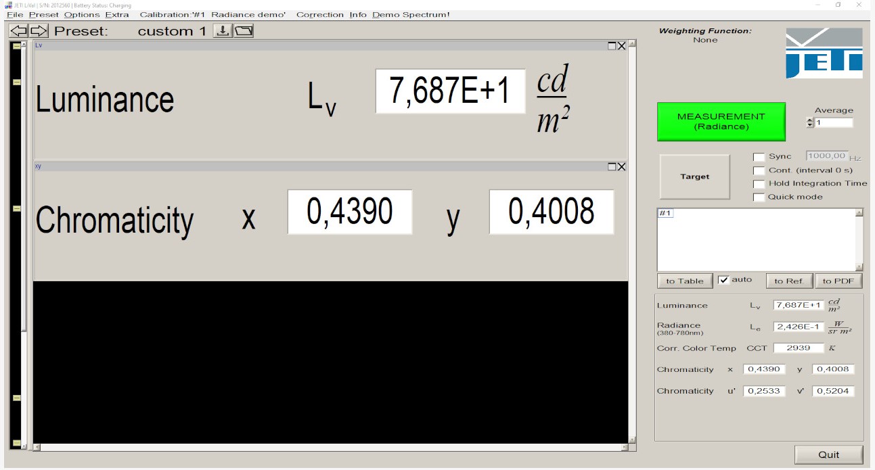This screenshot has height=470, width=875.
Task: Save the current preset using the download icon
Action: (x=224, y=30)
